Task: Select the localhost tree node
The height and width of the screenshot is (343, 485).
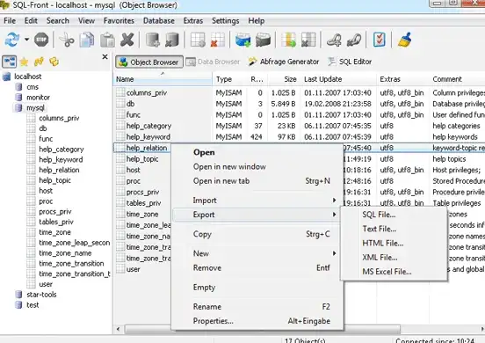Action: [x=27, y=77]
